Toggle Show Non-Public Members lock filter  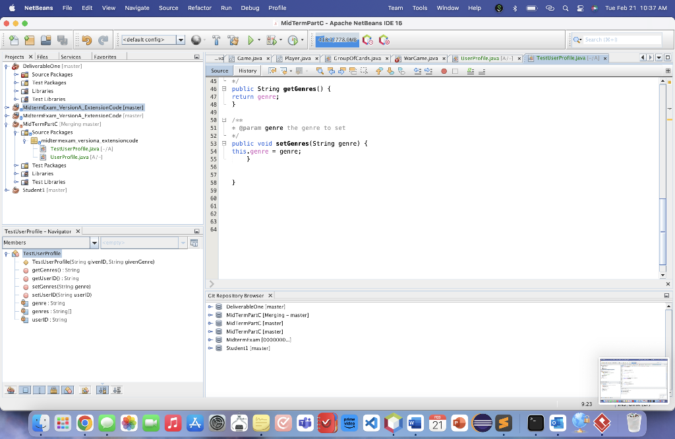point(54,390)
